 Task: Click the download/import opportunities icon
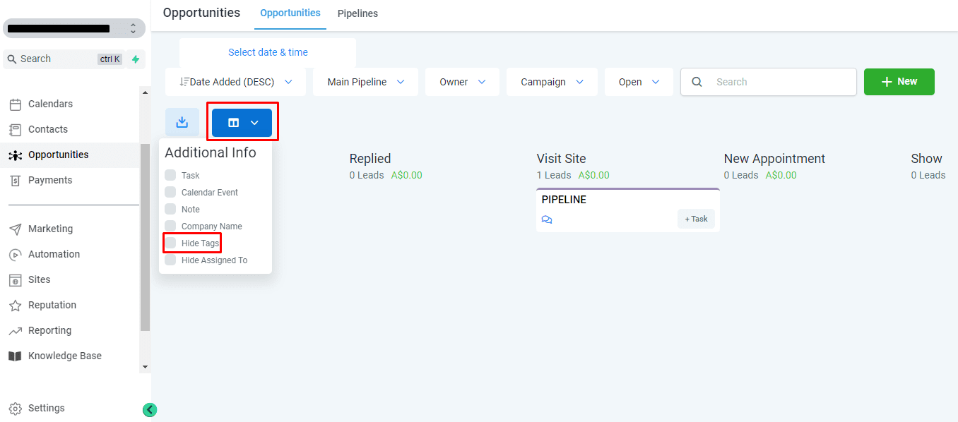(x=182, y=122)
